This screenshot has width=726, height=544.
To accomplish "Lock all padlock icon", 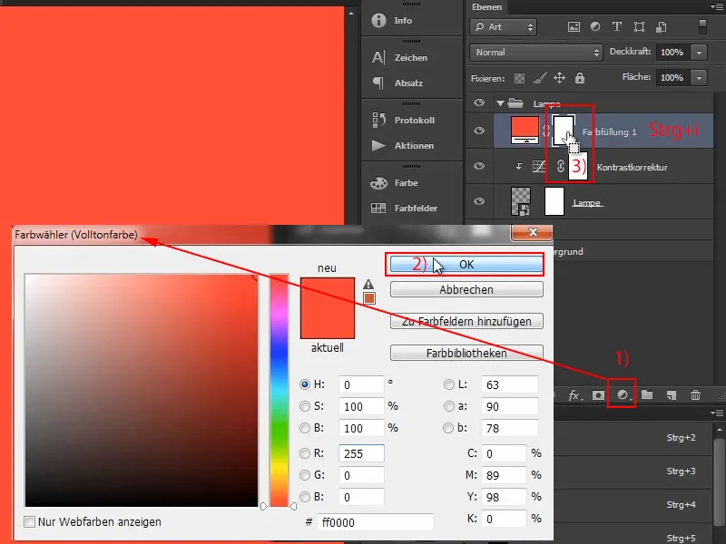I will tap(580, 78).
